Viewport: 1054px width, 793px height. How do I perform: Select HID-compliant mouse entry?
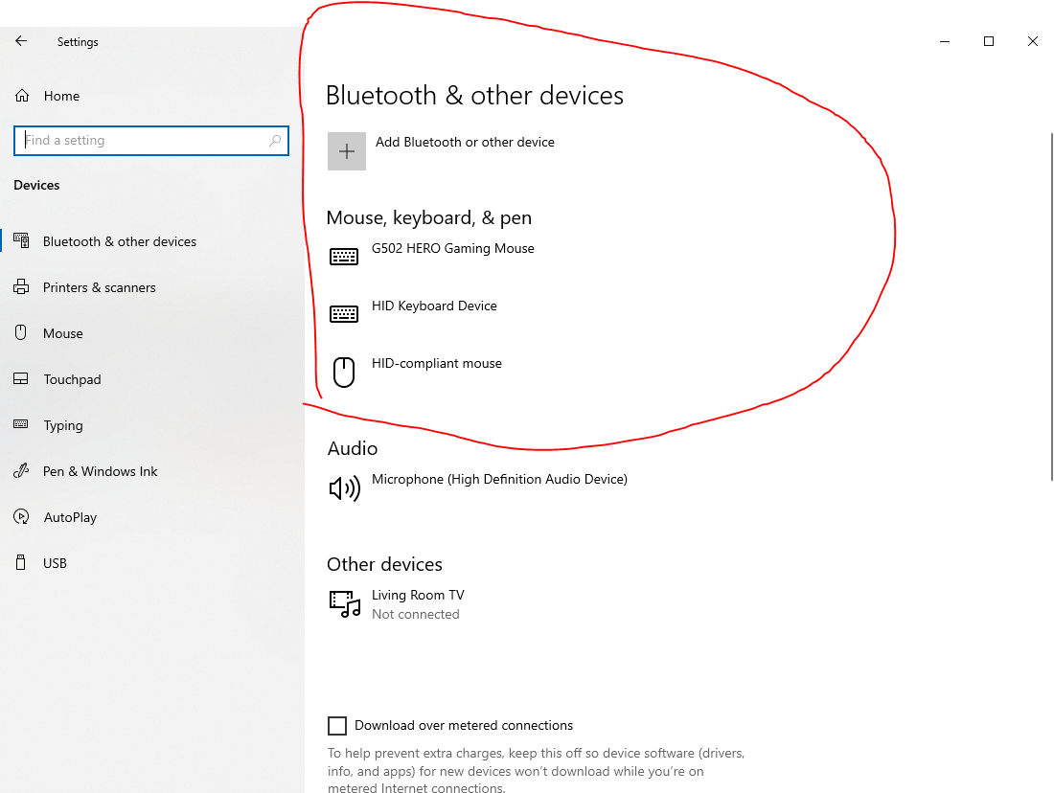(x=437, y=364)
